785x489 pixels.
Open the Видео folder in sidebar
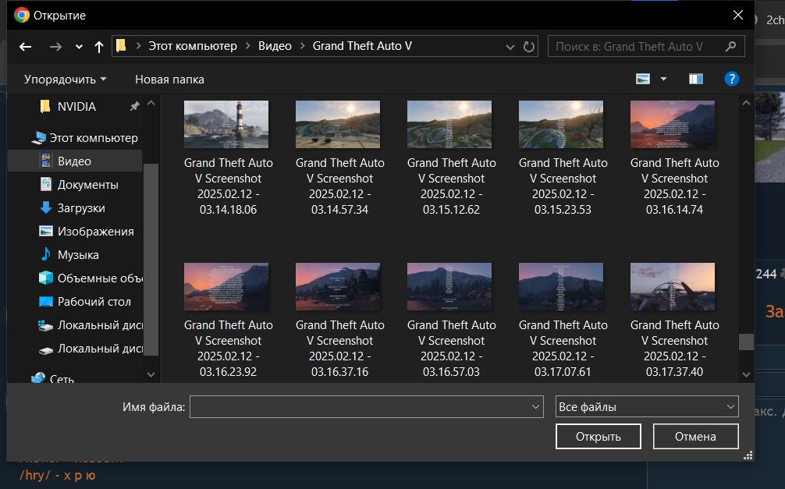click(75, 161)
